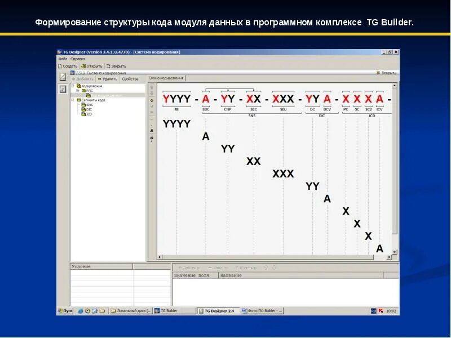Screen dimensions: 451x338
Task: Switch to the Схема кодирования tab
Action: [166, 78]
